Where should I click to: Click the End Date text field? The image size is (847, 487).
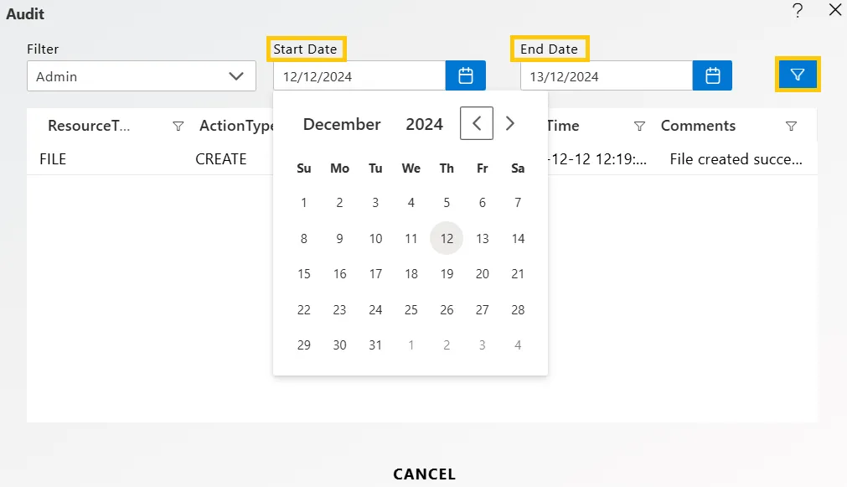pos(606,75)
